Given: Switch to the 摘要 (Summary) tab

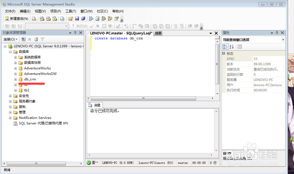Looking at the screenshot, I should tap(158, 33).
